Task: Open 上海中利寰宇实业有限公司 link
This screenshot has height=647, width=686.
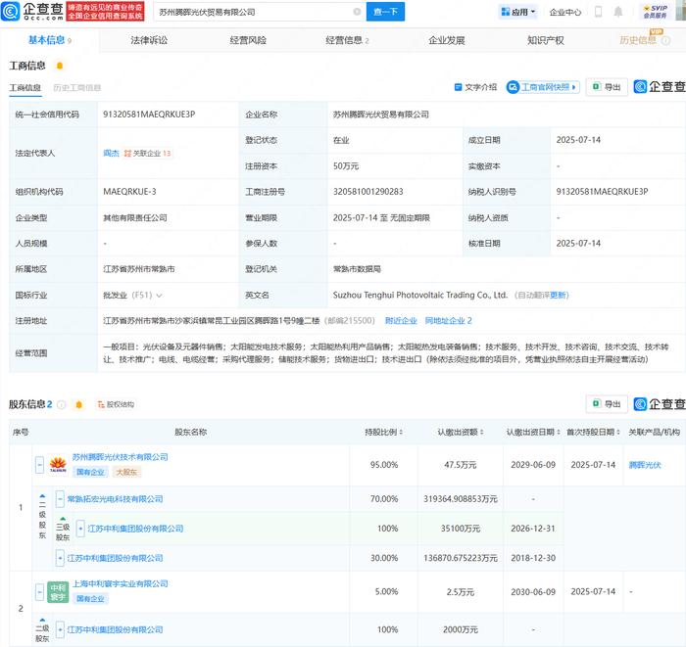Action: pos(120,583)
